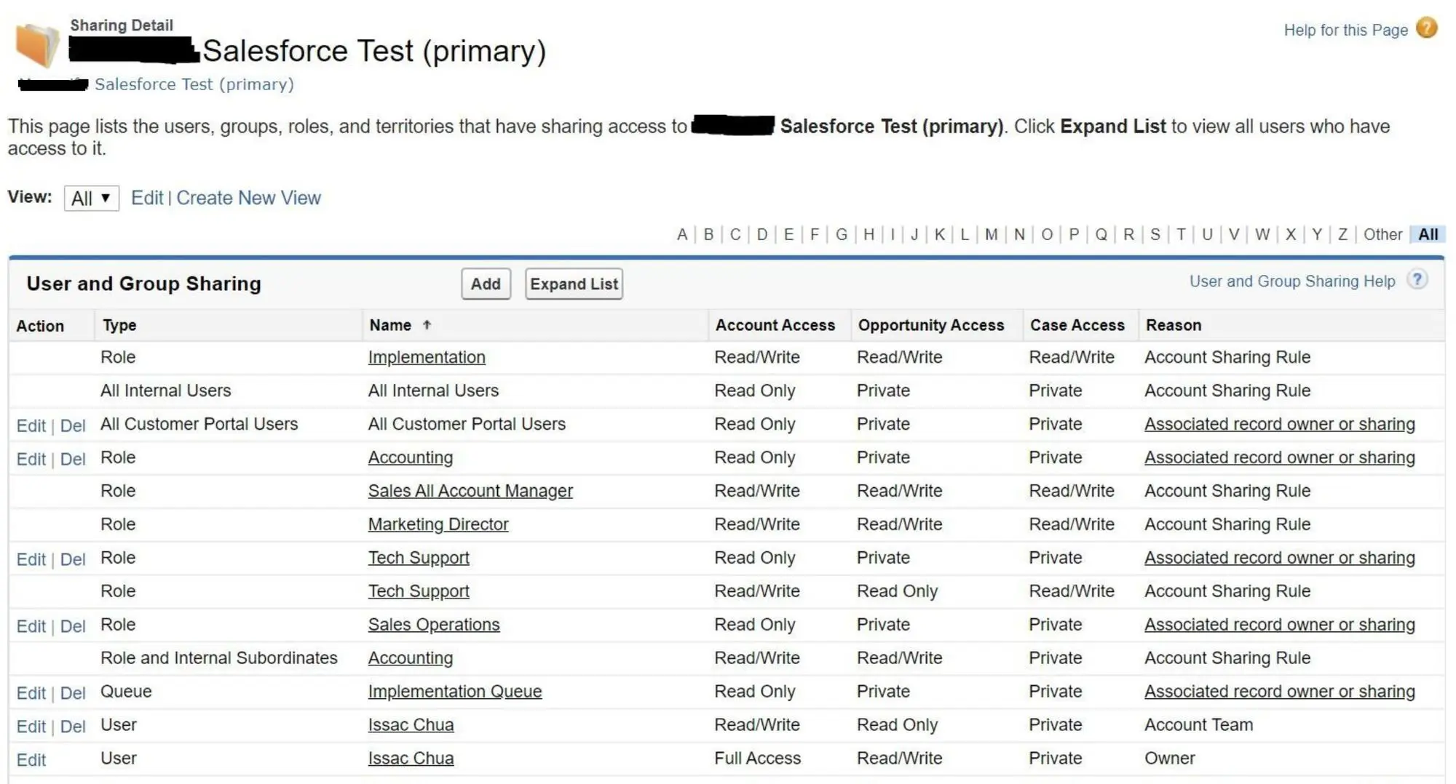Screen dimensions: 1456x784
Task: Edit the Sales Operations row
Action: pyautogui.click(x=31, y=626)
